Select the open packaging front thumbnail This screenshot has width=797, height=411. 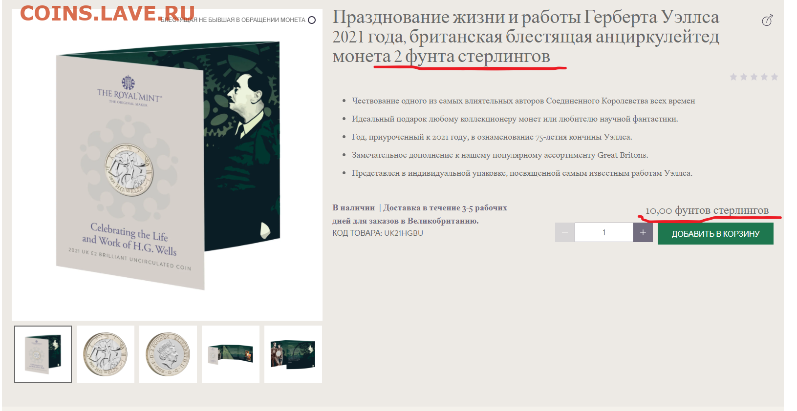[x=231, y=354]
